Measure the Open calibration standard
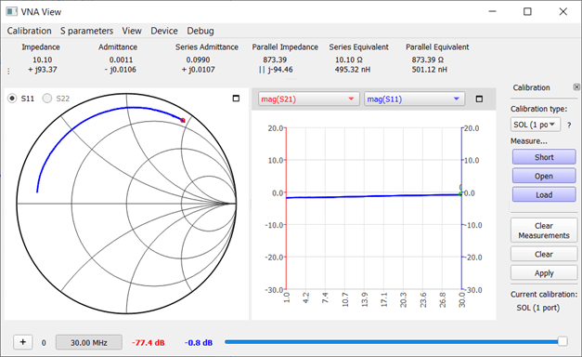Screen dimensions: 582x357 [544, 176]
